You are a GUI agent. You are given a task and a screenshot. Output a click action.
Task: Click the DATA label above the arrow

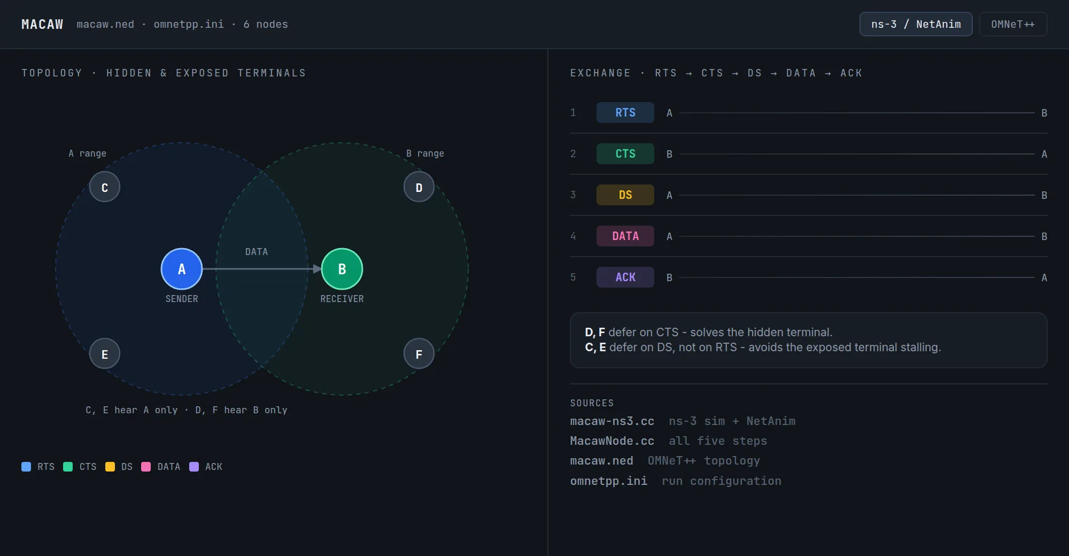[x=257, y=252]
